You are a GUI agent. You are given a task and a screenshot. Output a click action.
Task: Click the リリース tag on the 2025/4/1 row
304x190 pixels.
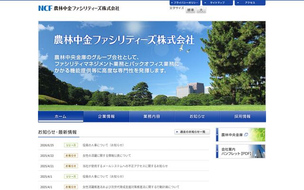tap(71, 176)
